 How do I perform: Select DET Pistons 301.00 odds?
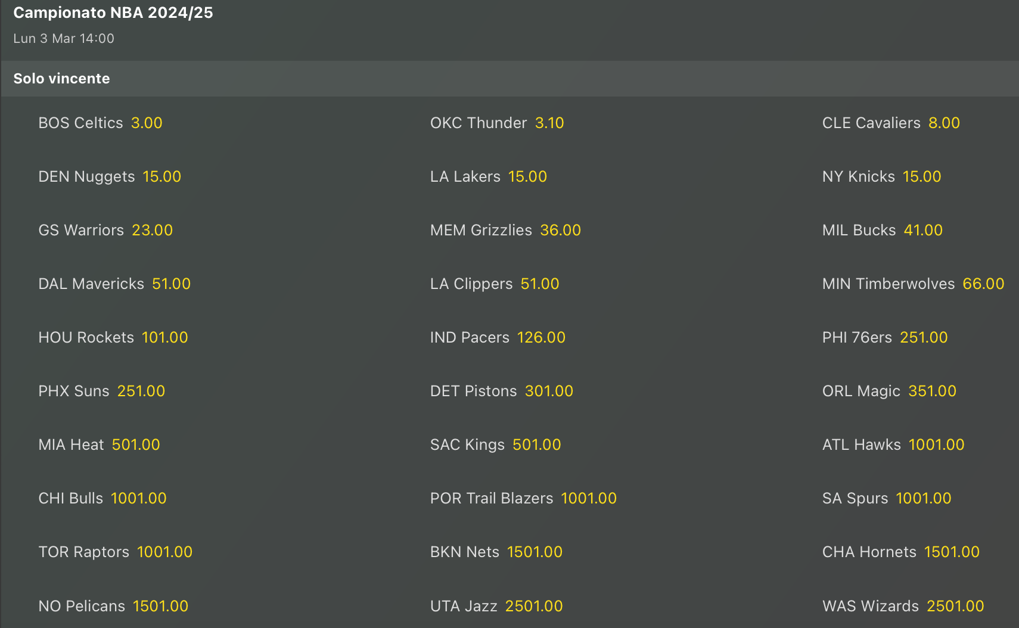coord(502,391)
